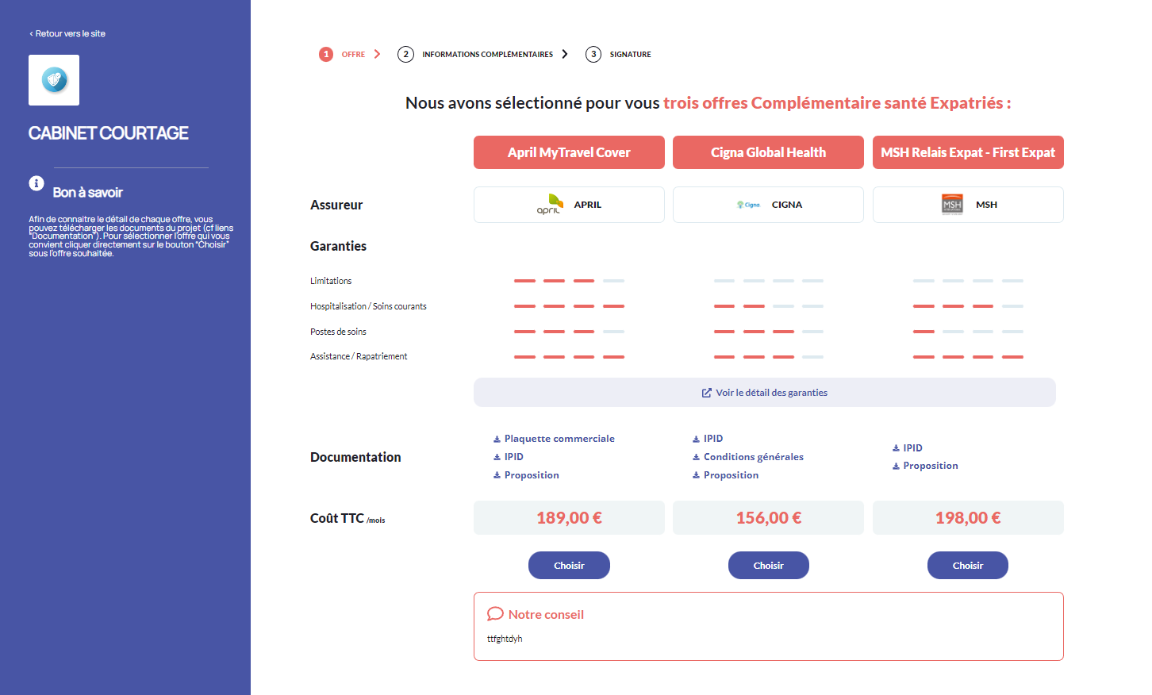
Task: Click the chevron after the Offre step
Action: pos(378,54)
